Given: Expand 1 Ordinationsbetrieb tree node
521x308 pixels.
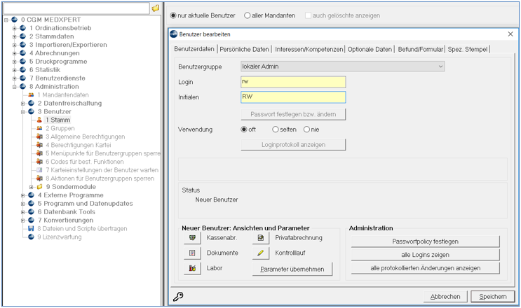Looking at the screenshot, I should pyautogui.click(x=14, y=28).
